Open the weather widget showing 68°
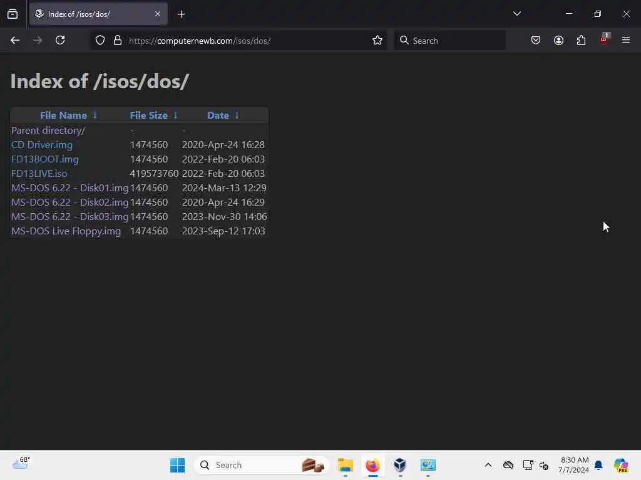Viewport: 641px width, 480px height. pos(21,463)
